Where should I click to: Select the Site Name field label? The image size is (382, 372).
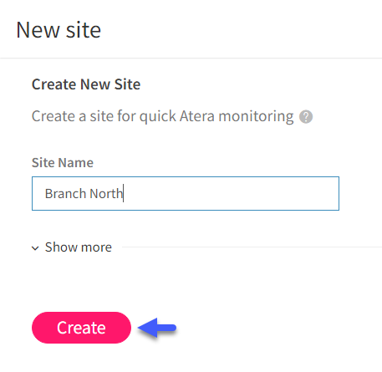click(x=63, y=162)
